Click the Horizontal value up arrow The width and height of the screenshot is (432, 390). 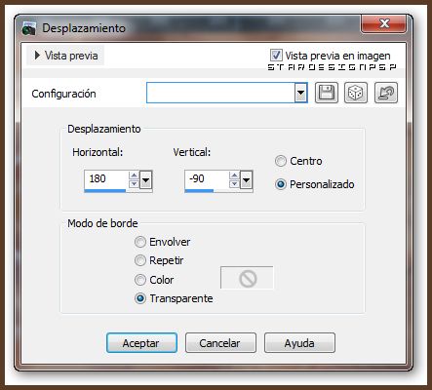[x=134, y=175]
